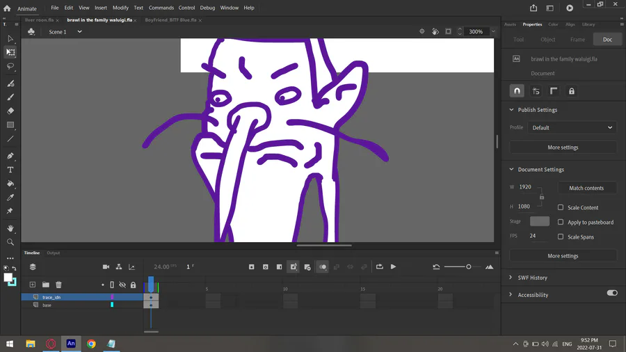
Task: Toggle Loop playback in timeline
Action: point(380,266)
